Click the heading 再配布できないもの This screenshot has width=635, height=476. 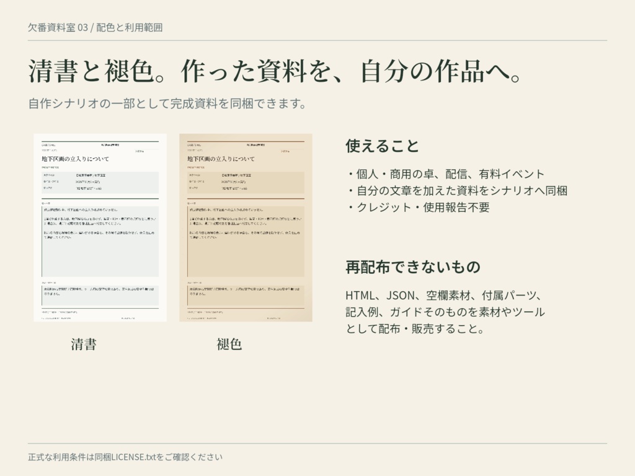pos(412,267)
